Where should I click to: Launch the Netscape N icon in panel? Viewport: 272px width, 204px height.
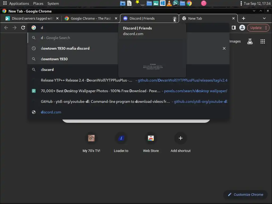pyautogui.click(x=176, y=3)
